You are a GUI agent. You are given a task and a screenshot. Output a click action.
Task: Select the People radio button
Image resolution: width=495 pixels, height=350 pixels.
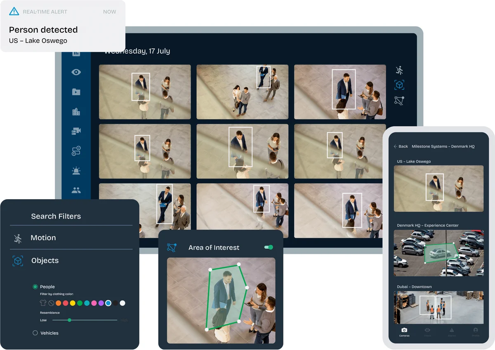[35, 287]
